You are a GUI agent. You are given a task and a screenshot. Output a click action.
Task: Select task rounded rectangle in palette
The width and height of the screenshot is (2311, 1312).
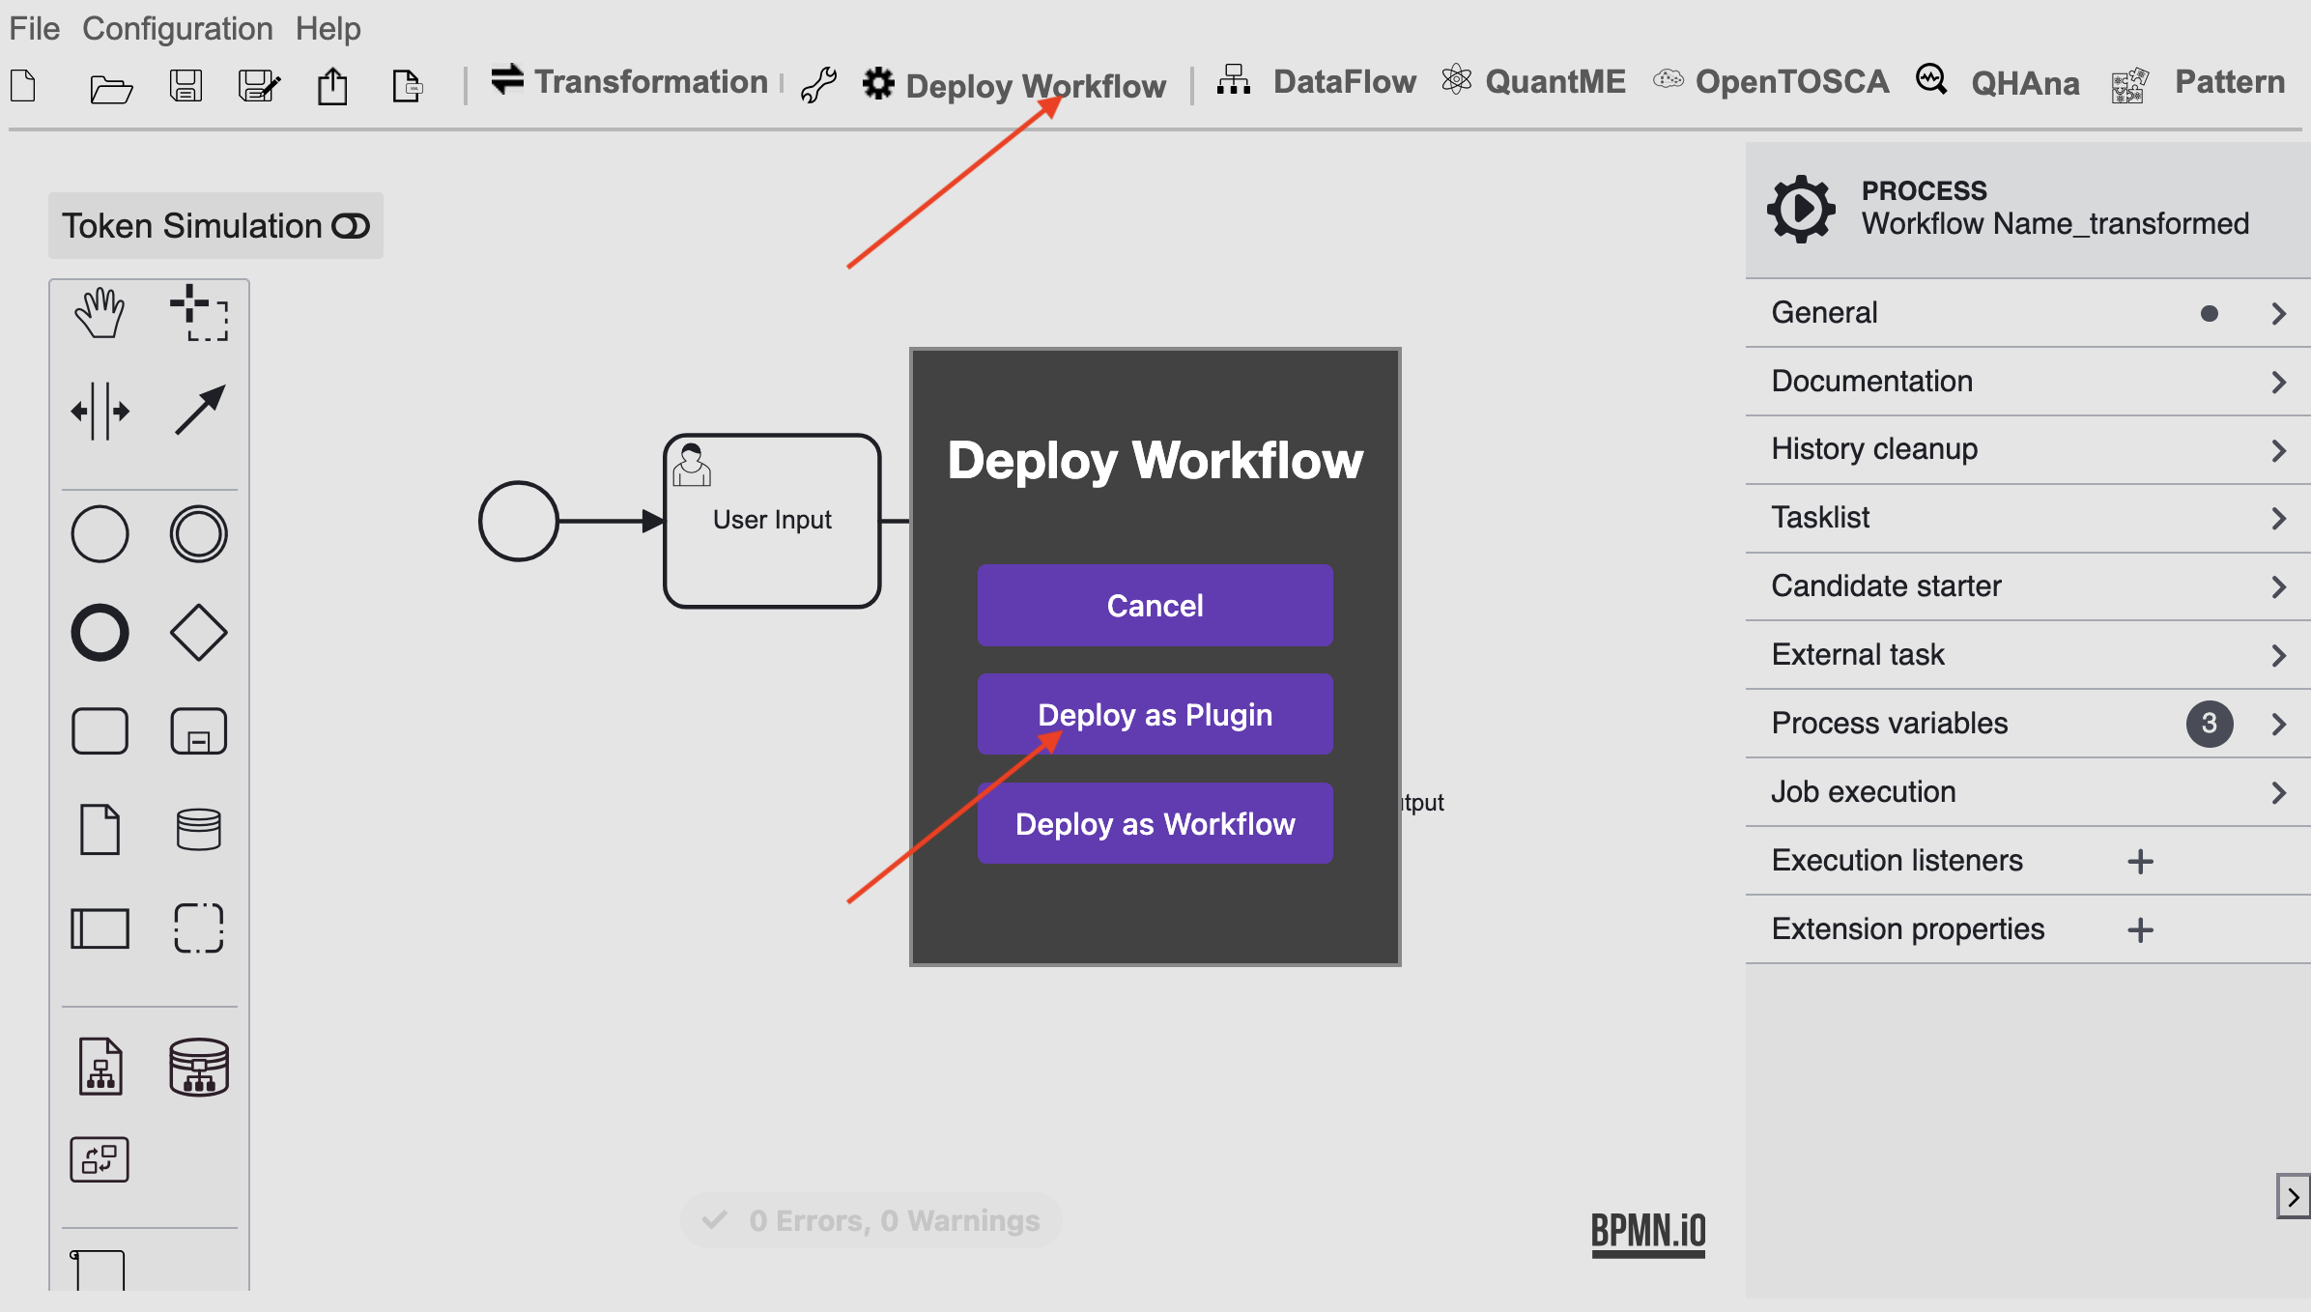pyautogui.click(x=100, y=731)
